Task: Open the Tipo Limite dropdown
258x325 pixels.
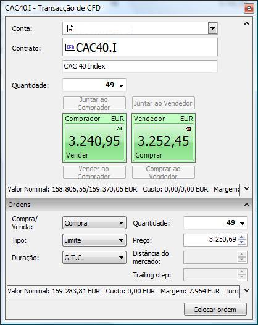Action: (x=94, y=240)
